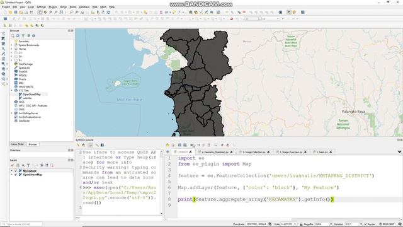Toggle visibility of OpenStreetMap layer
The height and width of the screenshot is (227, 403).
[x=16, y=175]
